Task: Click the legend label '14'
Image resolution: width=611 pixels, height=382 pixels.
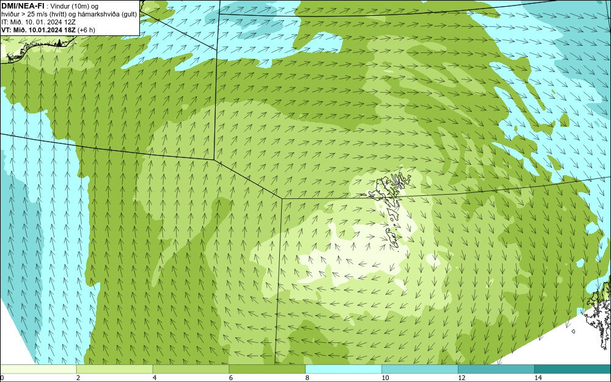Action: coord(538,378)
